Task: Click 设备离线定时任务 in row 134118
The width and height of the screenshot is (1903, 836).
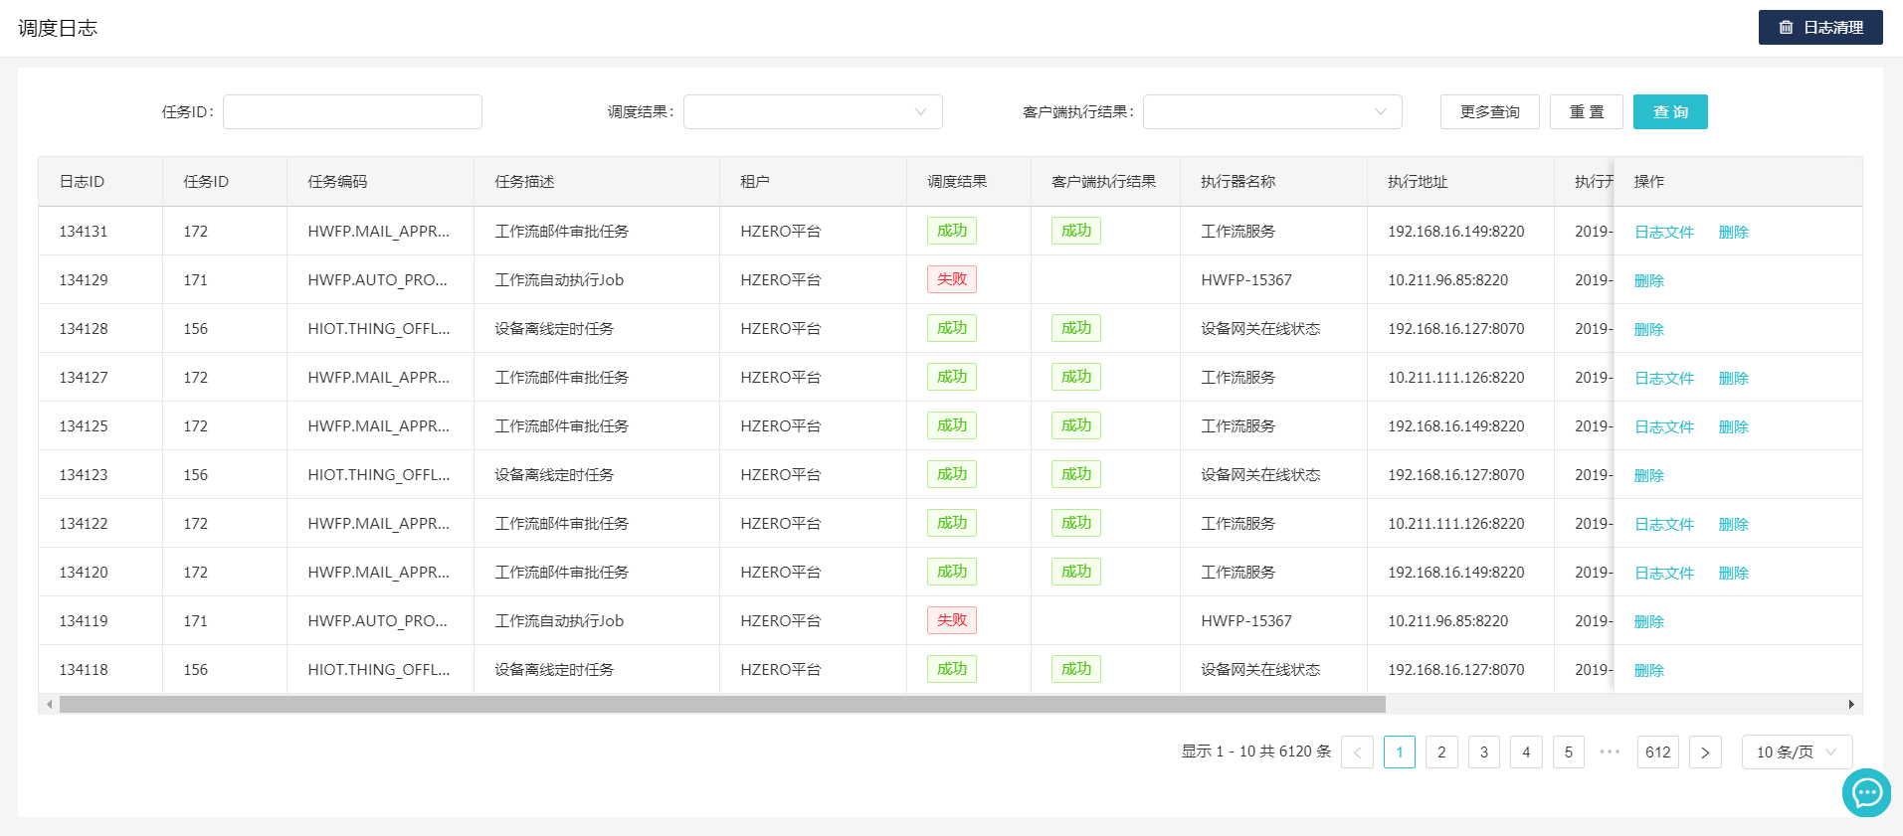Action: coord(554,670)
